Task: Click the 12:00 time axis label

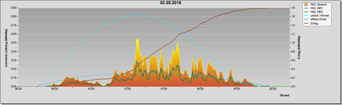Action: [127, 89]
